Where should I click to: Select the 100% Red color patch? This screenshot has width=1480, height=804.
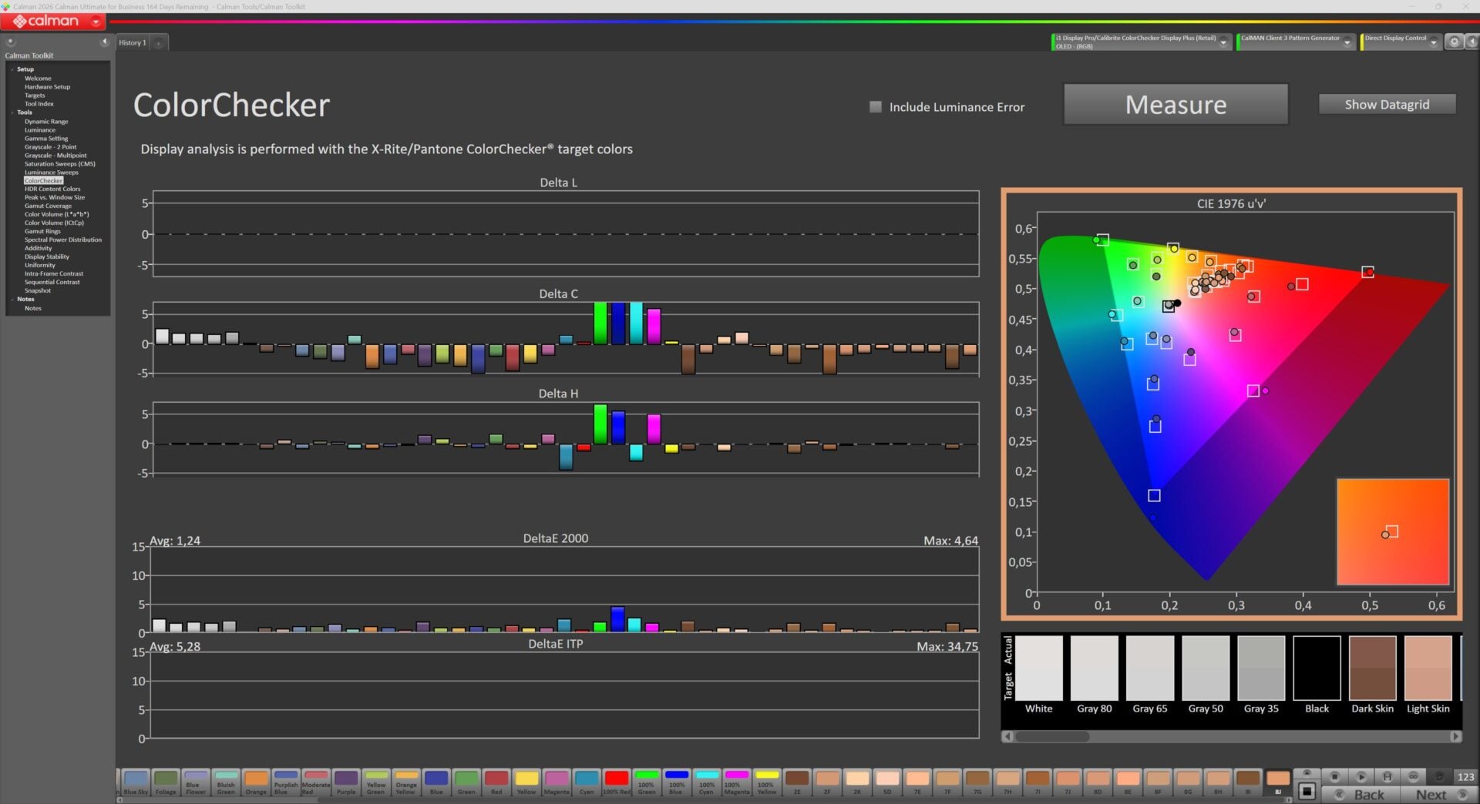coord(616,782)
